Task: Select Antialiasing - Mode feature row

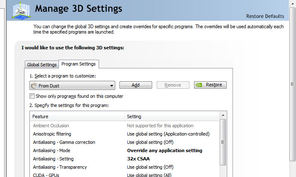Action: click(x=125, y=150)
